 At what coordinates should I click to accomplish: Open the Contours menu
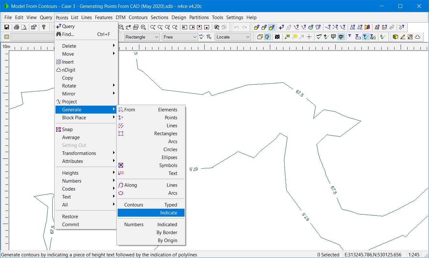(x=138, y=17)
